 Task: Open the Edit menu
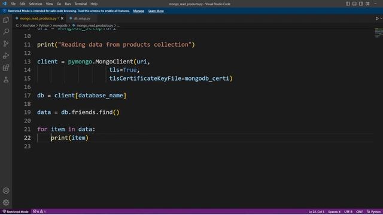22,4
